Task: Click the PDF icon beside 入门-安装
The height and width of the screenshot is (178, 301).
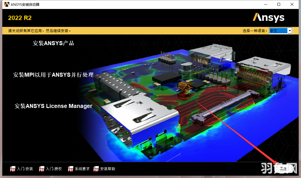Action: point(13,169)
